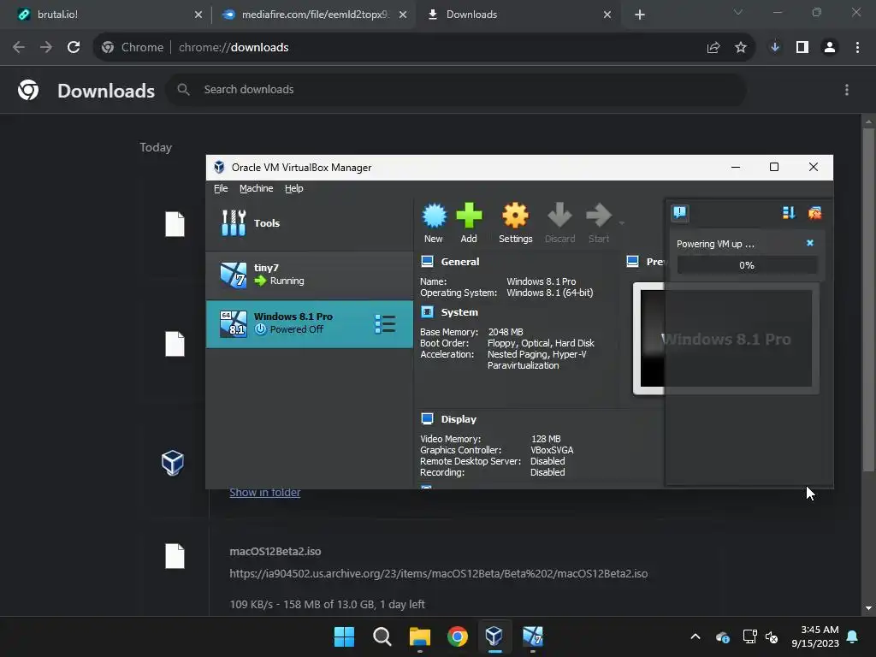Show hidden system tray icons
This screenshot has height=657, width=876.
point(695,636)
